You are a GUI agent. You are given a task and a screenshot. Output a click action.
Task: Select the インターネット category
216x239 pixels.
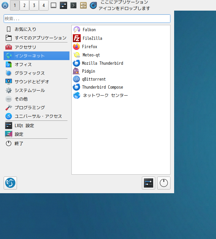(x=37, y=56)
